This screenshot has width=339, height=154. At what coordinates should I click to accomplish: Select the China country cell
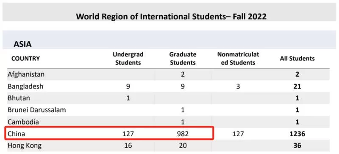click(x=17, y=134)
